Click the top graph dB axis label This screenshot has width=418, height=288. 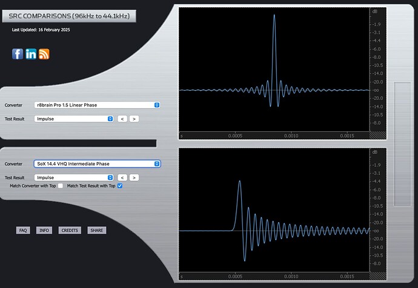point(374,11)
